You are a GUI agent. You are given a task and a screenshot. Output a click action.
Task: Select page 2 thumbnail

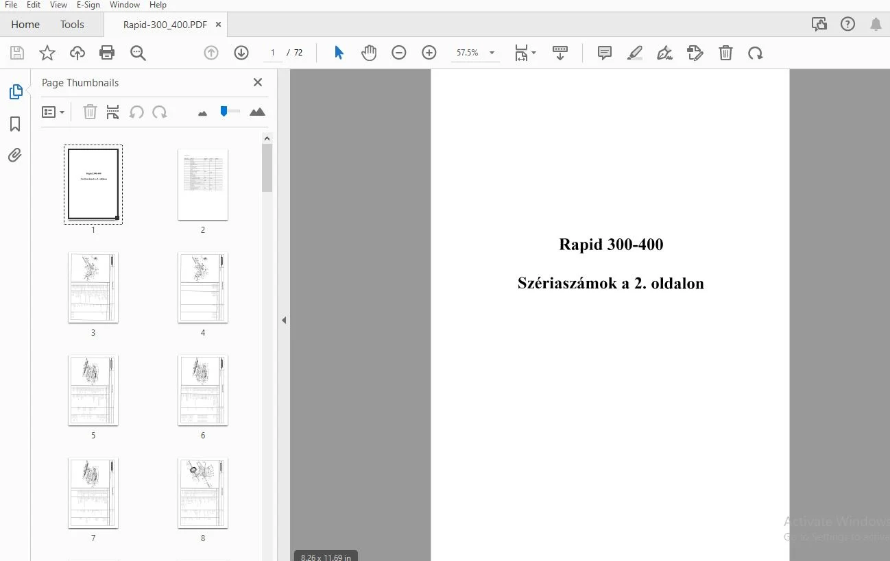point(203,184)
